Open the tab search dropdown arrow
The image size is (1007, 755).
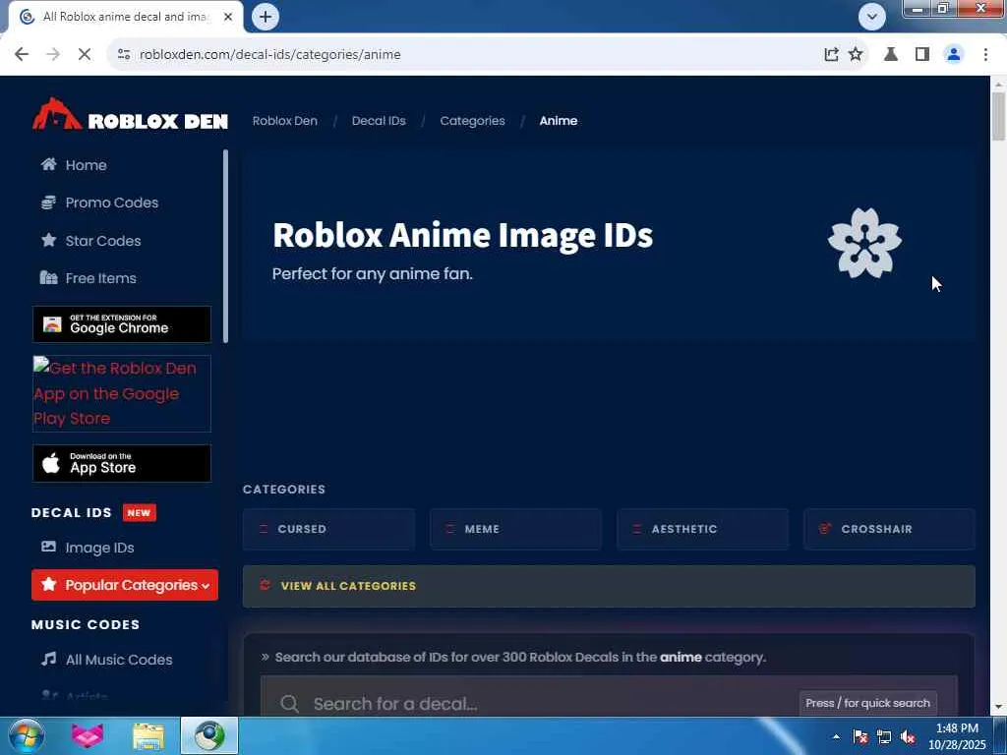click(x=871, y=17)
